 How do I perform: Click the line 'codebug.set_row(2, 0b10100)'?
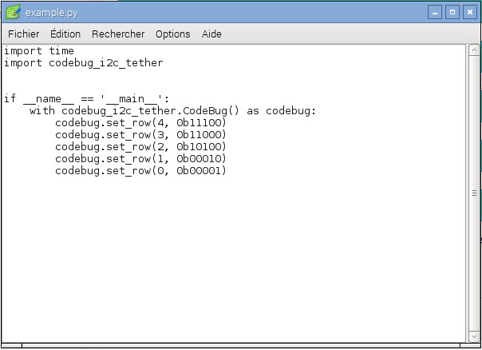pos(140,147)
